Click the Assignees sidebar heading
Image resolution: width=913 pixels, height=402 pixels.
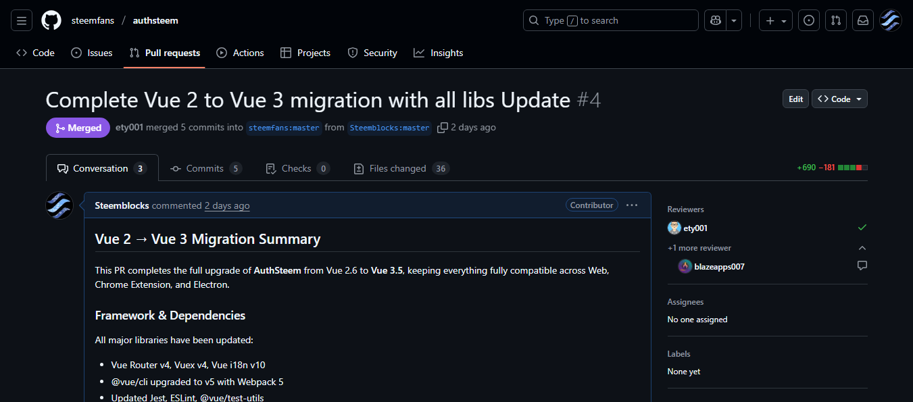pyautogui.click(x=685, y=302)
